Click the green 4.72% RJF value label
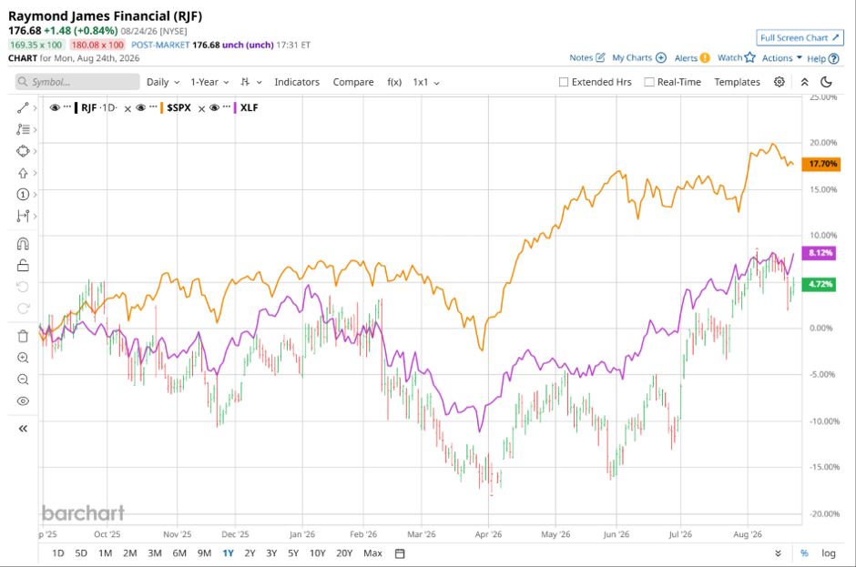This screenshot has height=567, width=856. click(819, 284)
